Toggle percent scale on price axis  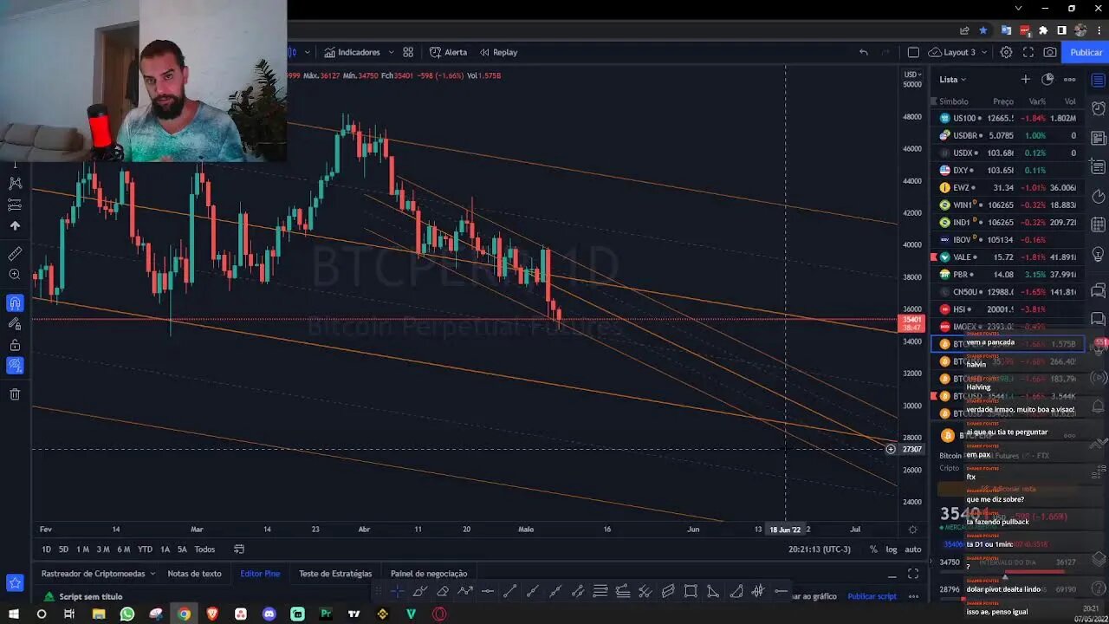coord(872,549)
